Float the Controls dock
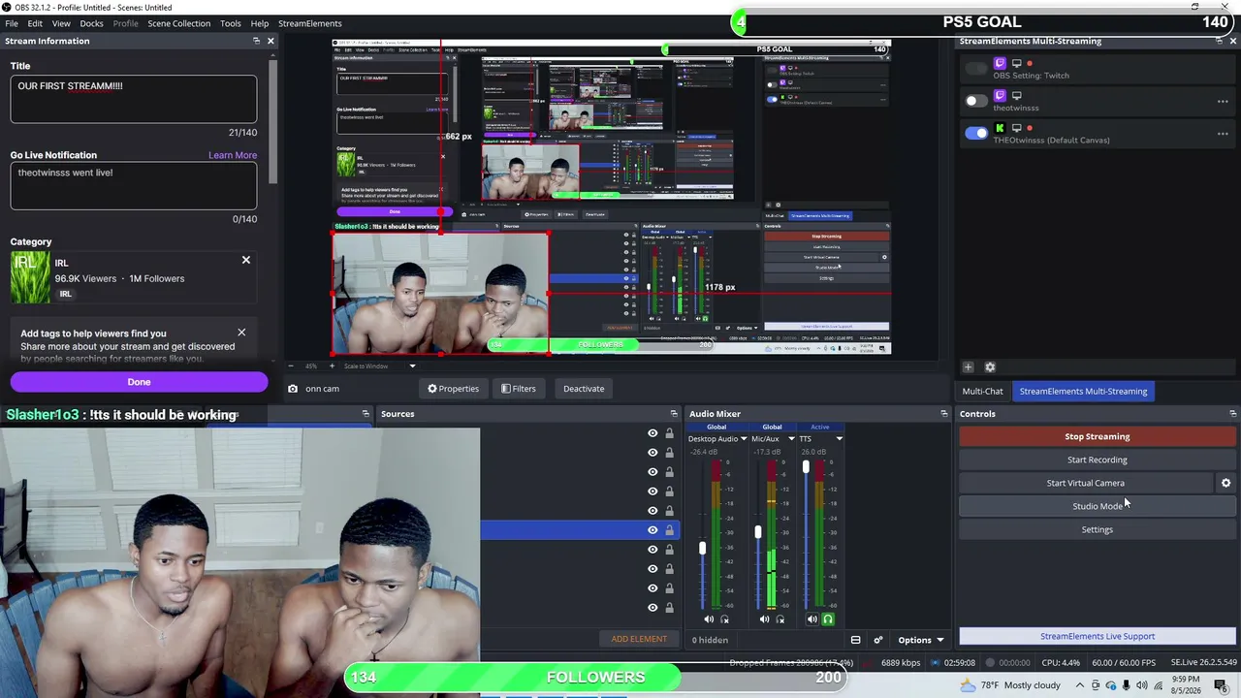This screenshot has height=698, width=1241. (x=1232, y=414)
